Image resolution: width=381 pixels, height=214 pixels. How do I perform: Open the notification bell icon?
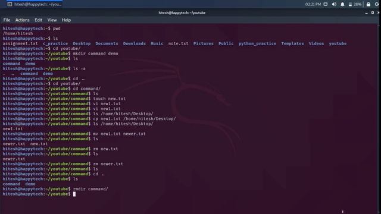tap(342, 4)
